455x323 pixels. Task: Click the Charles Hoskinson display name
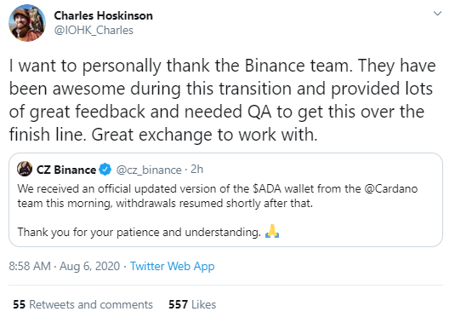click(x=103, y=15)
